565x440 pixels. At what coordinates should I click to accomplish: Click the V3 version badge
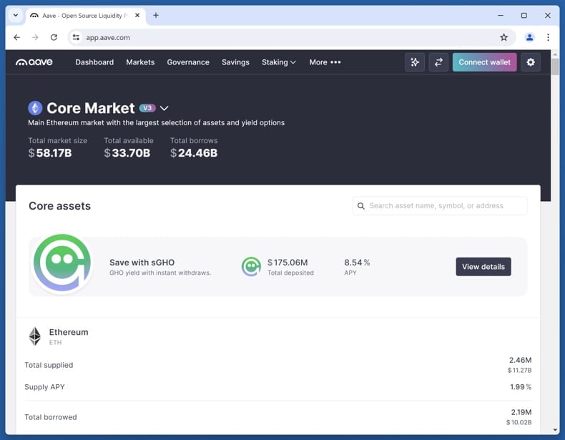(147, 108)
